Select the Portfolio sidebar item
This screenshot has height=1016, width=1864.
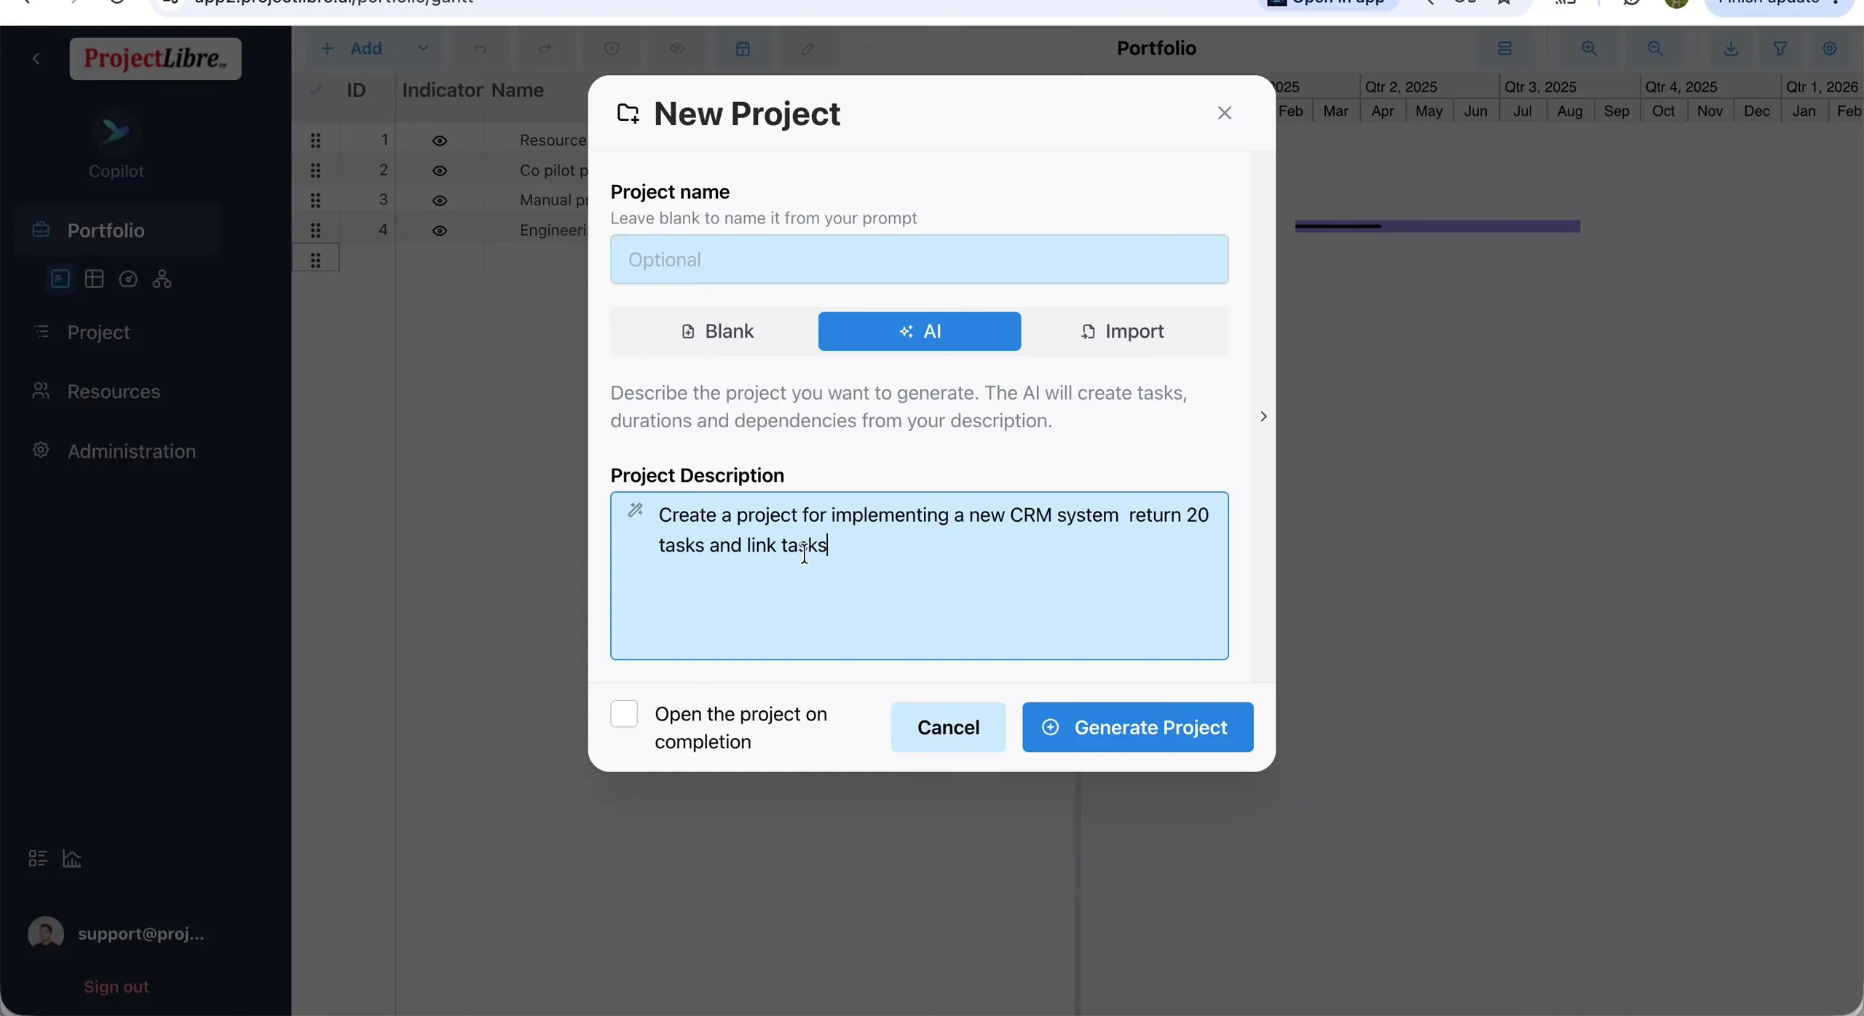coord(116,230)
